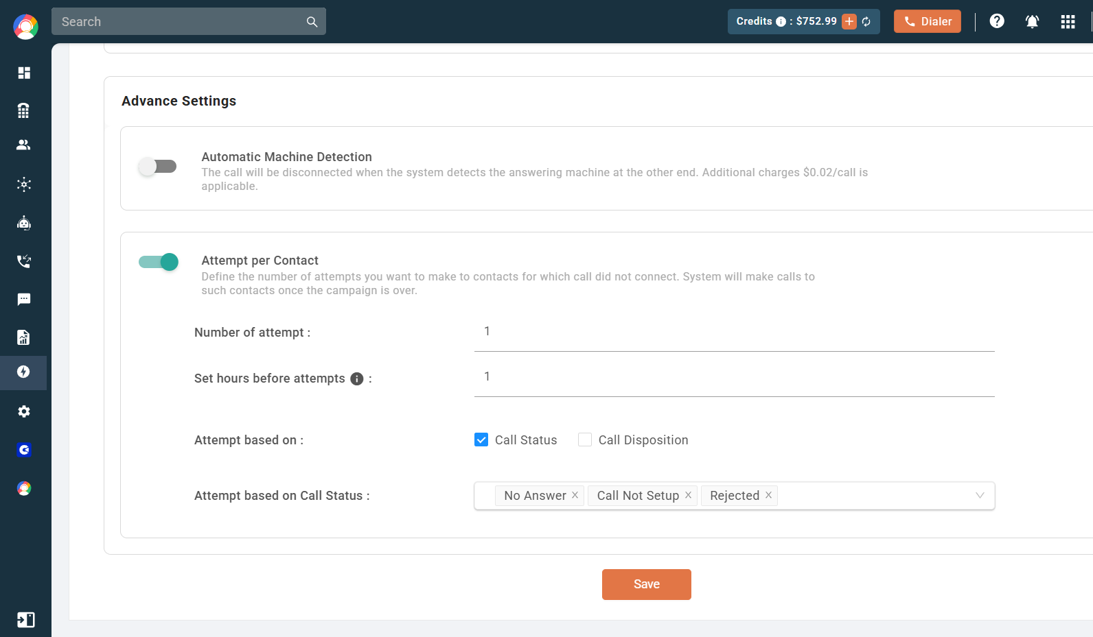Open the contacts people icon in sidebar
Image resolution: width=1093 pixels, height=637 pixels.
(x=24, y=145)
